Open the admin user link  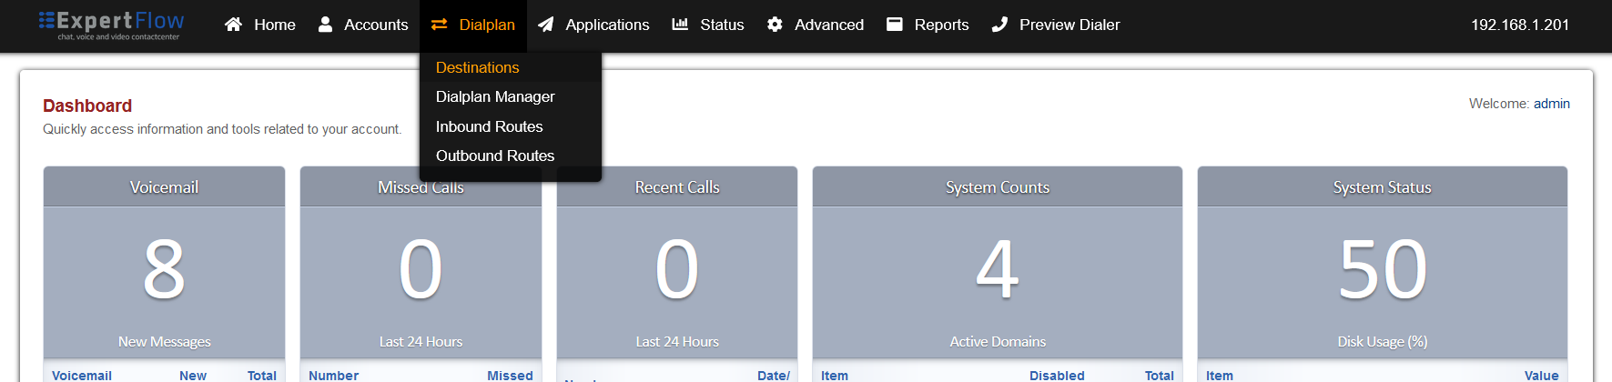coord(1551,104)
